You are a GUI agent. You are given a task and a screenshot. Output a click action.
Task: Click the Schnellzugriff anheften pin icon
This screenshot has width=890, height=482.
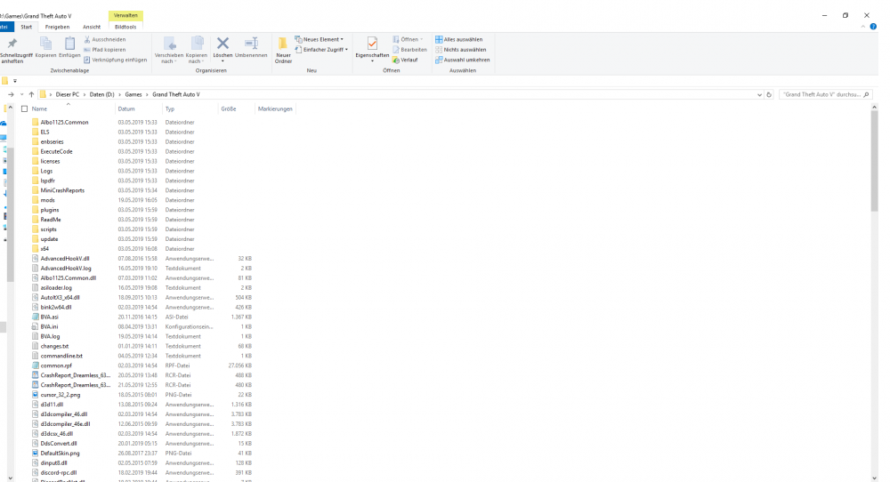pyautogui.click(x=12, y=44)
